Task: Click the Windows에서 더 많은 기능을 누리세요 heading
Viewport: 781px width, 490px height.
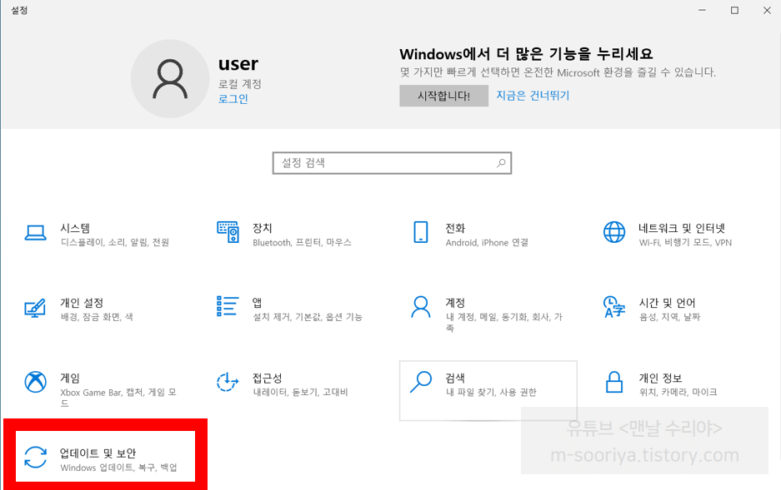Action: coord(526,54)
